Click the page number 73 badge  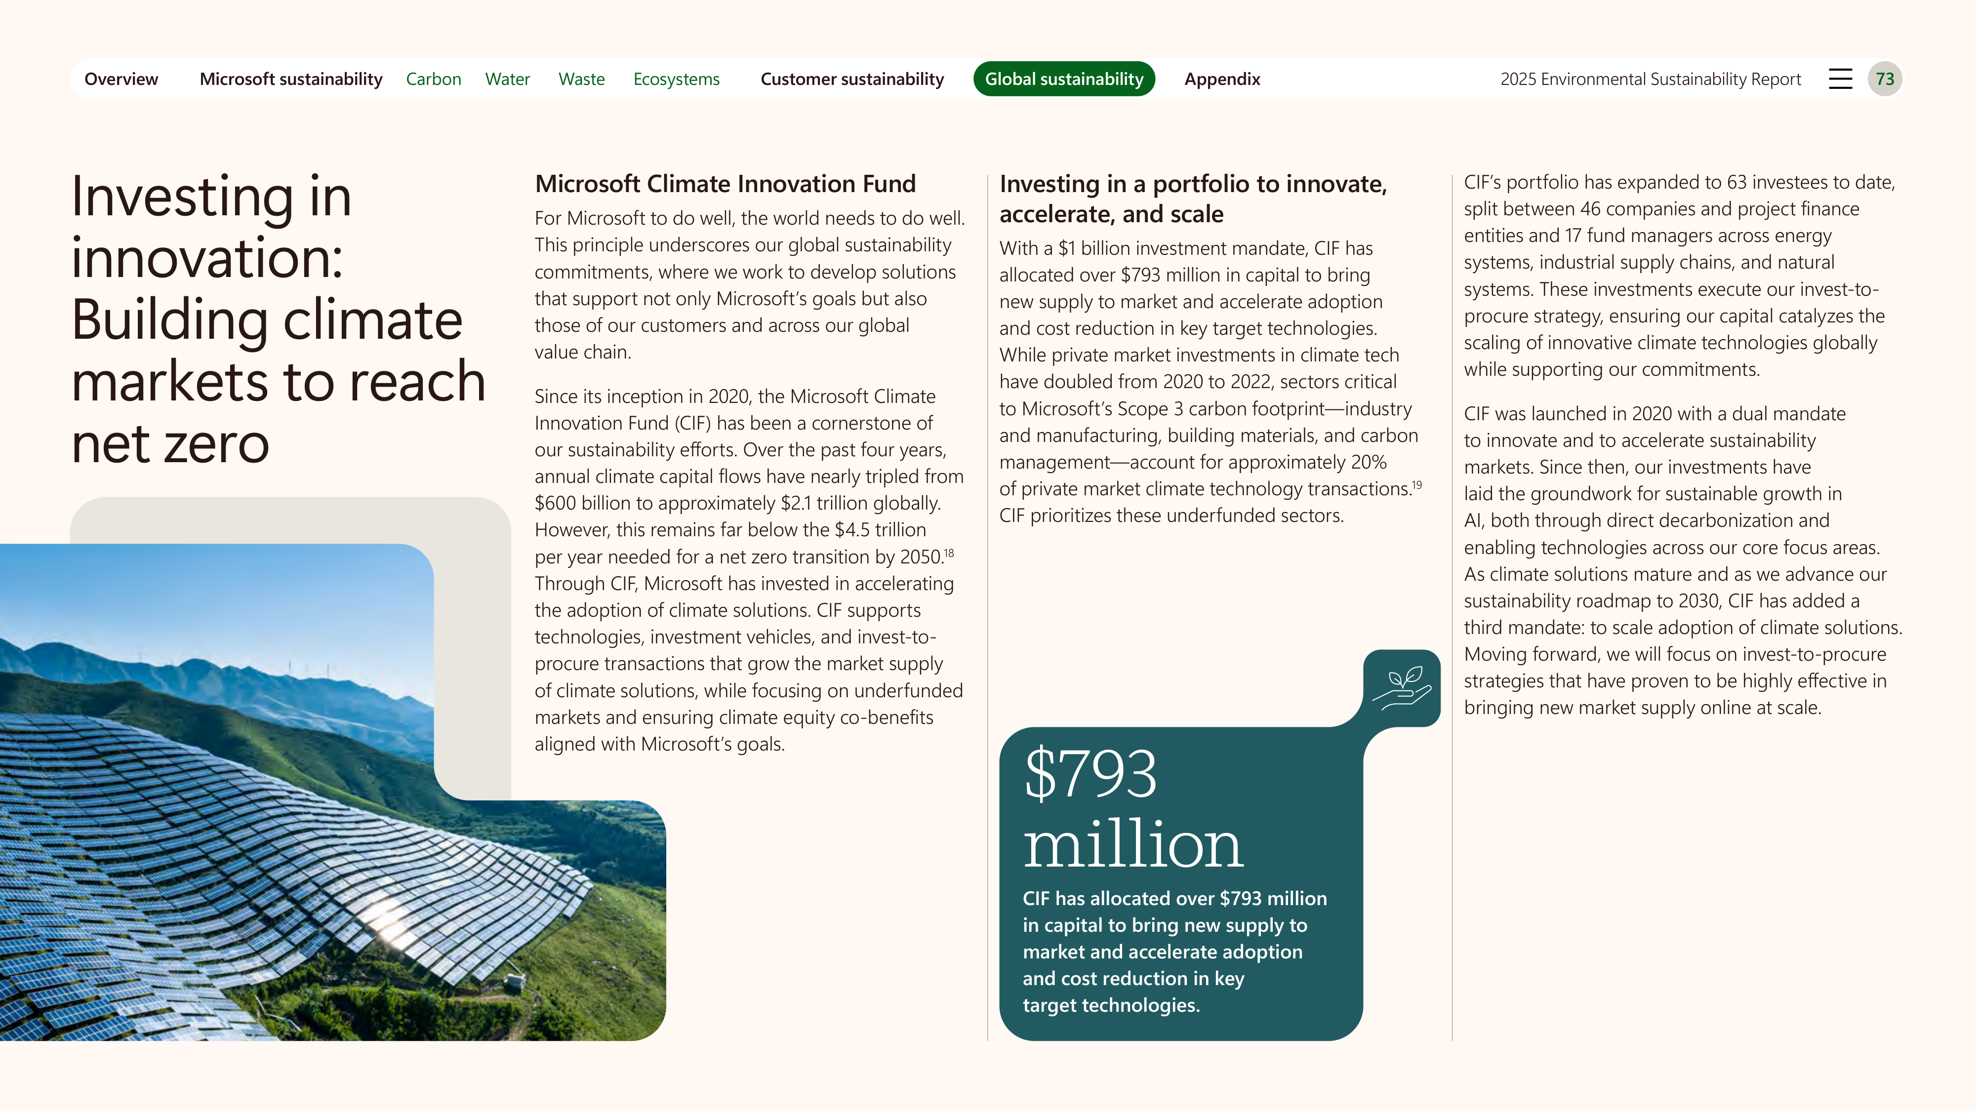tap(1885, 79)
